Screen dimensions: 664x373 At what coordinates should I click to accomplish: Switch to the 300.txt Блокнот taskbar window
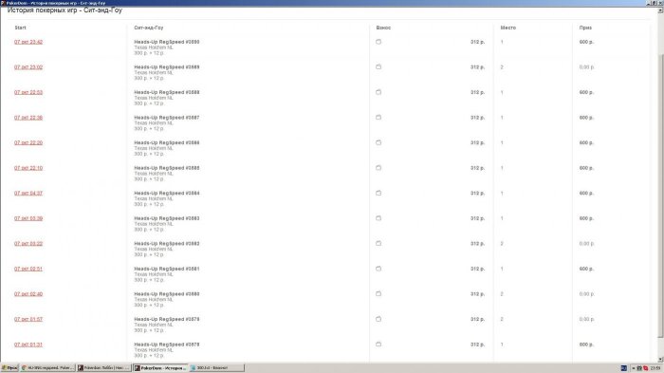217,368
